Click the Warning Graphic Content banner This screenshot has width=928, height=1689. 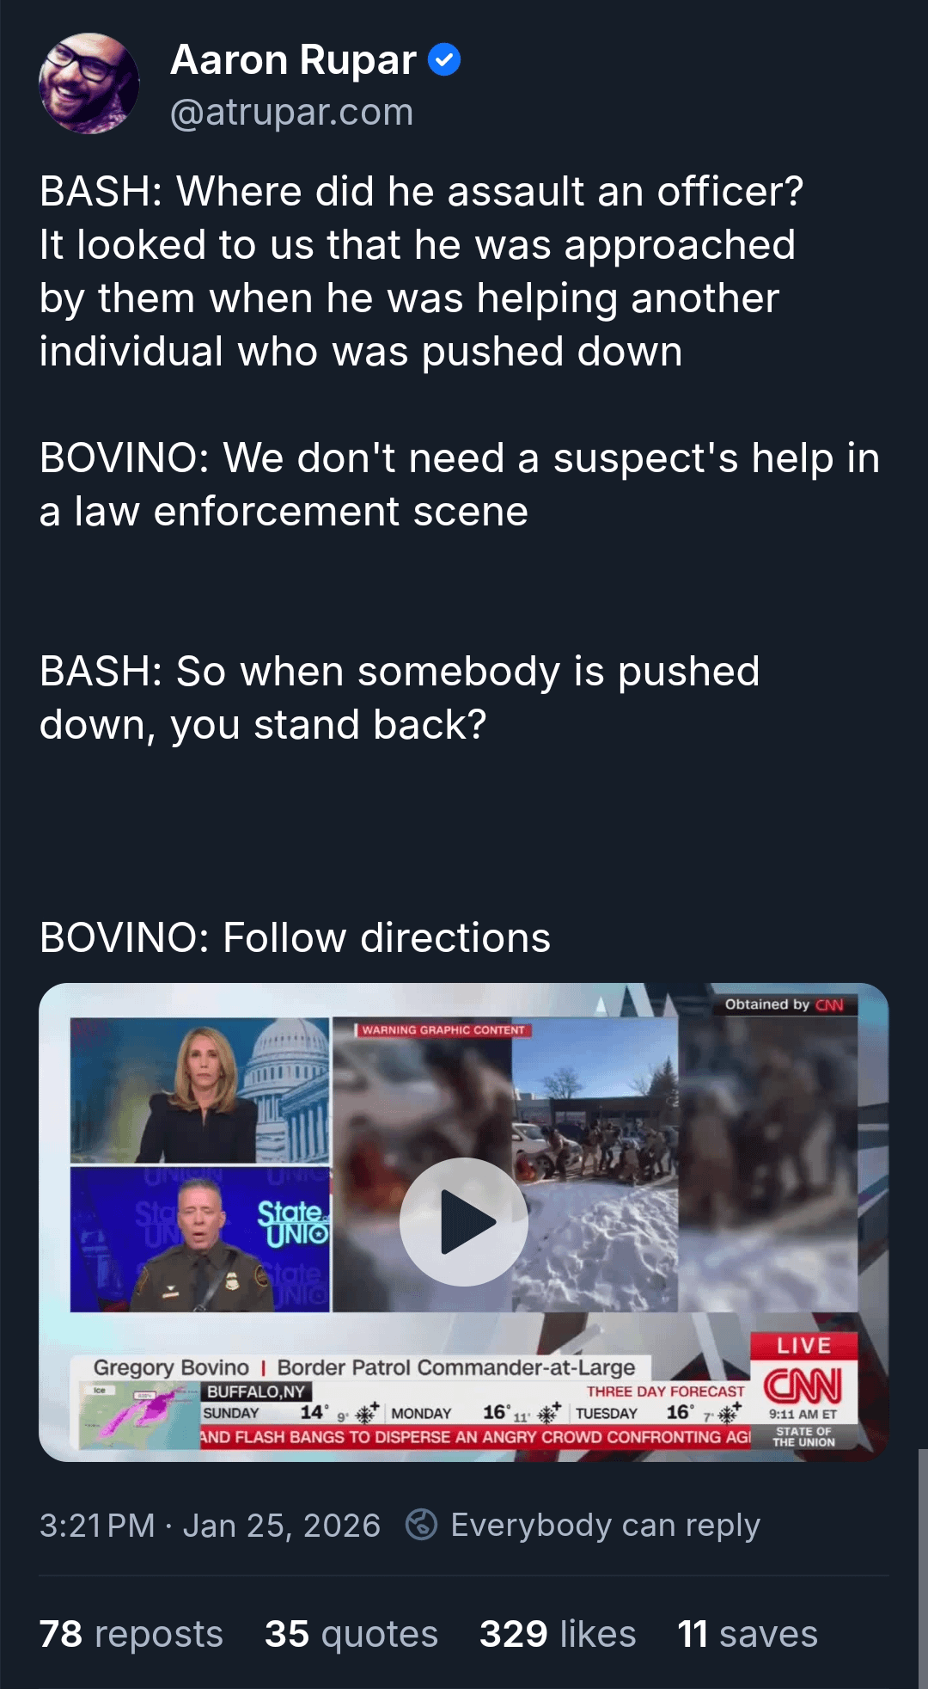[x=443, y=1029]
